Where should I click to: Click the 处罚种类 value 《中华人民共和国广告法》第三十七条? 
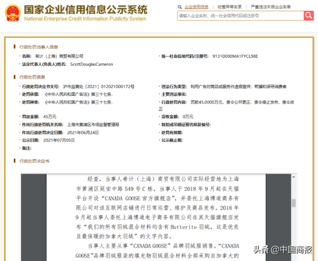(78, 102)
